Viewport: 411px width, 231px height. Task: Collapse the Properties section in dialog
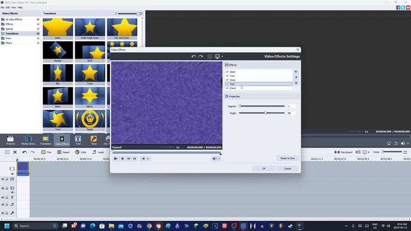pyautogui.click(x=227, y=96)
